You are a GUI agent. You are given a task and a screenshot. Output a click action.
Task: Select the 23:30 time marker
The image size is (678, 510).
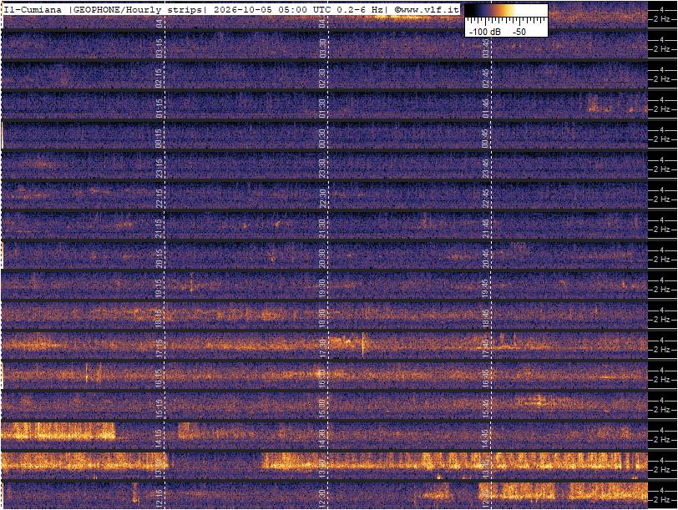[322, 168]
